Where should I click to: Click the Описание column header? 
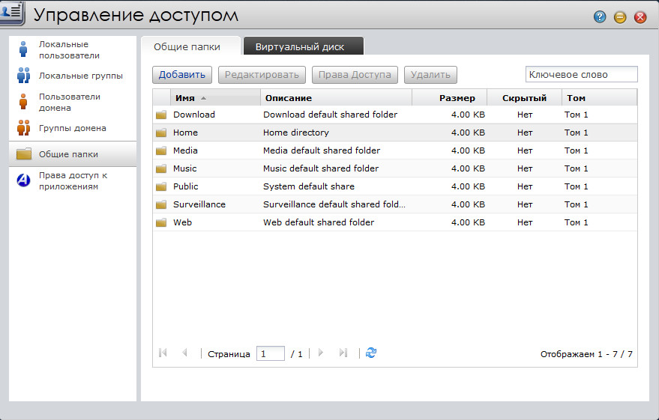[287, 98]
